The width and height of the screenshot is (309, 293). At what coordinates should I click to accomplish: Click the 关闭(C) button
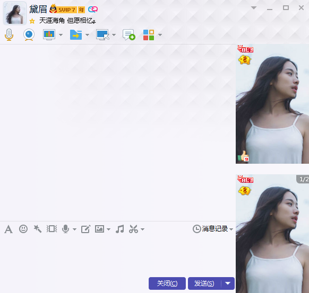[x=167, y=283]
